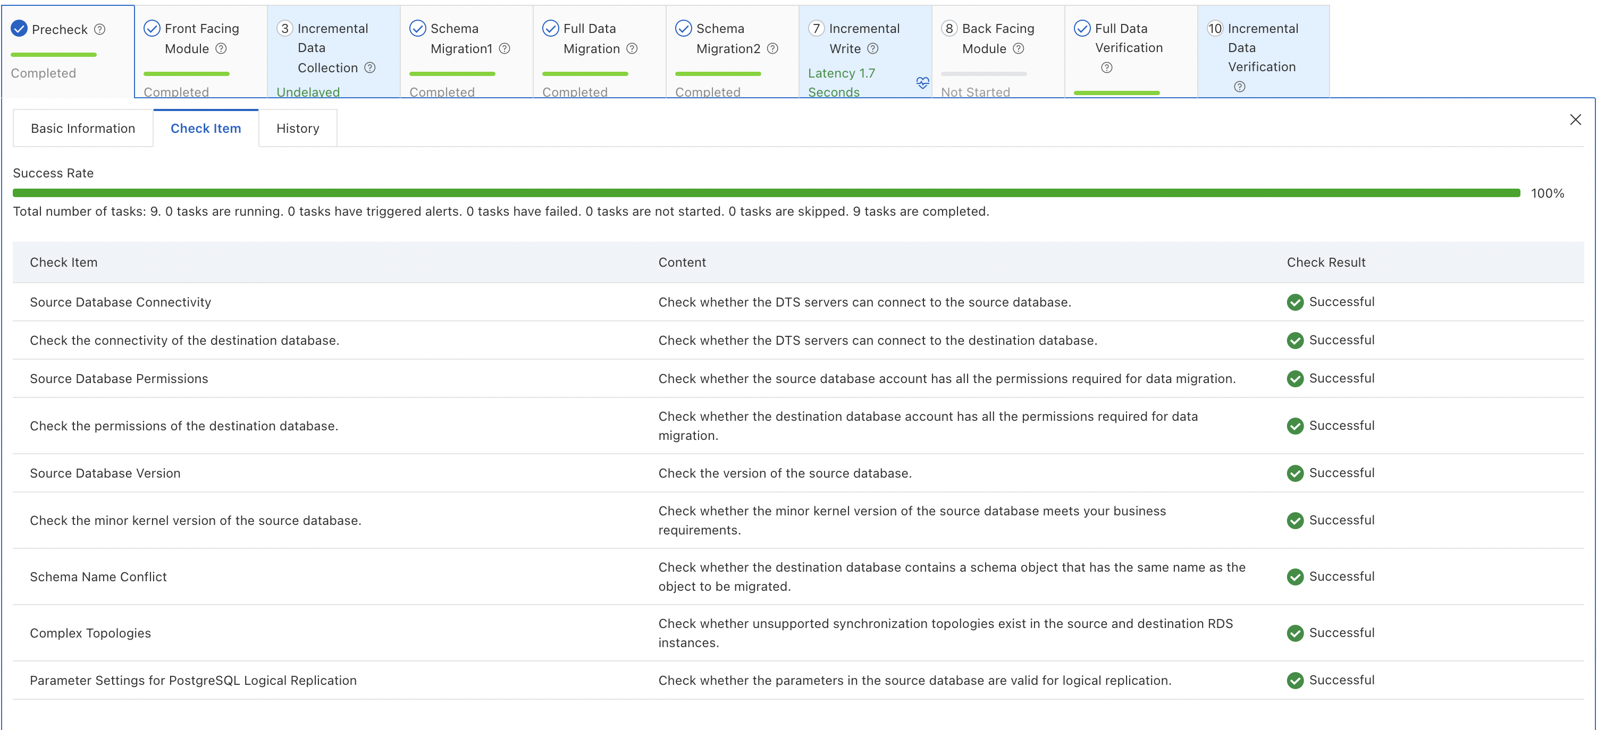Viewport: 1597px width, 730px height.
Task: Close the check item detail panel
Action: [1575, 120]
